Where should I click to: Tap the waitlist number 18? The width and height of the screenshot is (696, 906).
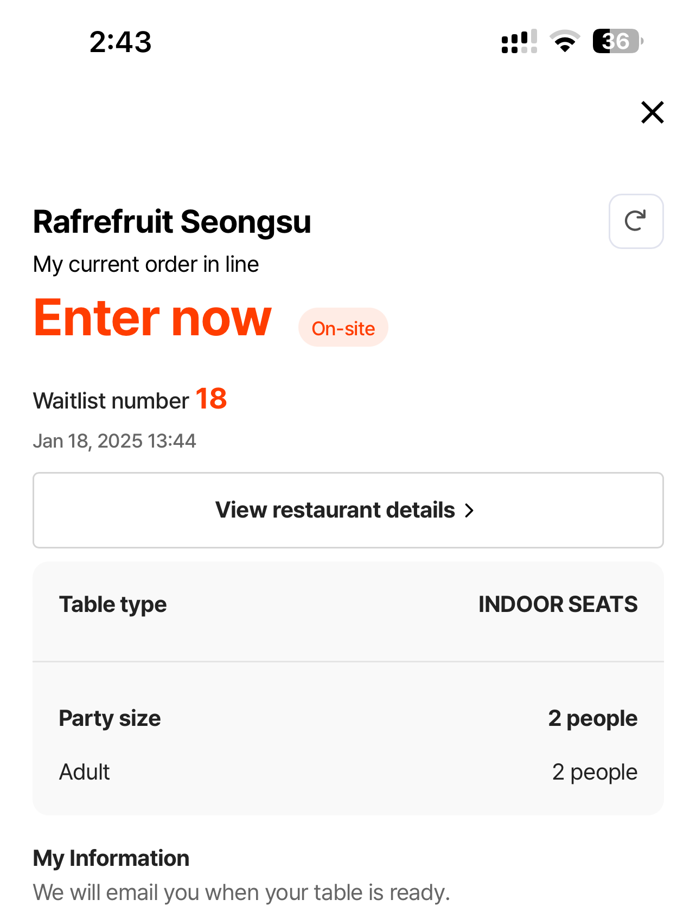point(211,399)
